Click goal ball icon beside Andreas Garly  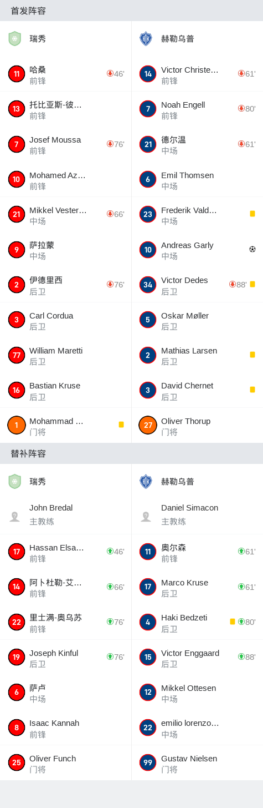[x=252, y=249]
